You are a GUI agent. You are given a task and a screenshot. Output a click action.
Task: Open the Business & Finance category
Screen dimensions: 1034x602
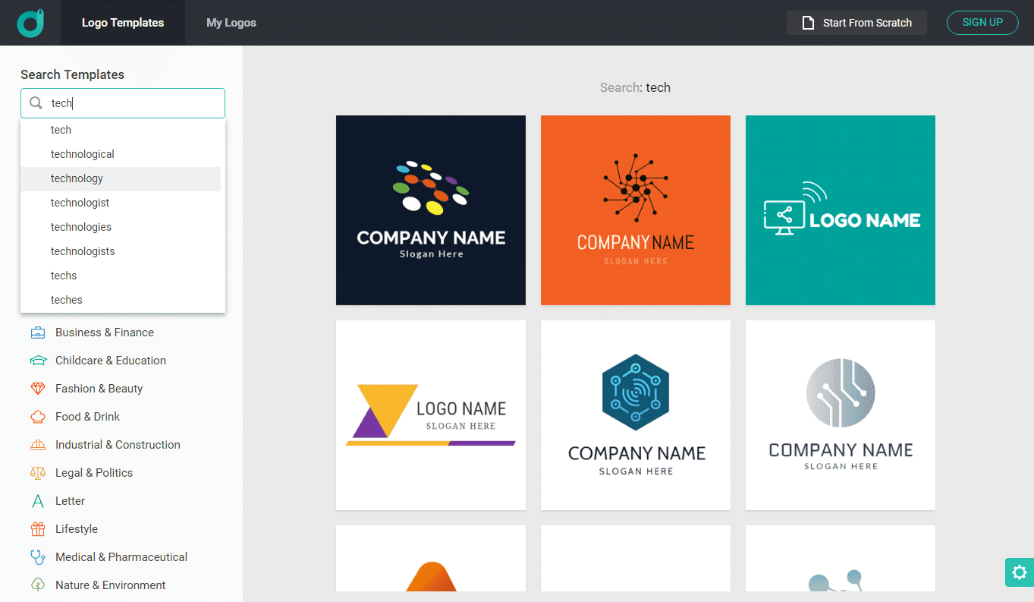[105, 333]
